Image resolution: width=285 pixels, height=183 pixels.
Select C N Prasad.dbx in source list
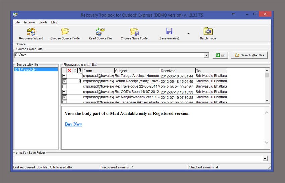pos(36,69)
